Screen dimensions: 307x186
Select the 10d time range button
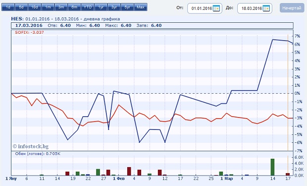click(35, 7)
